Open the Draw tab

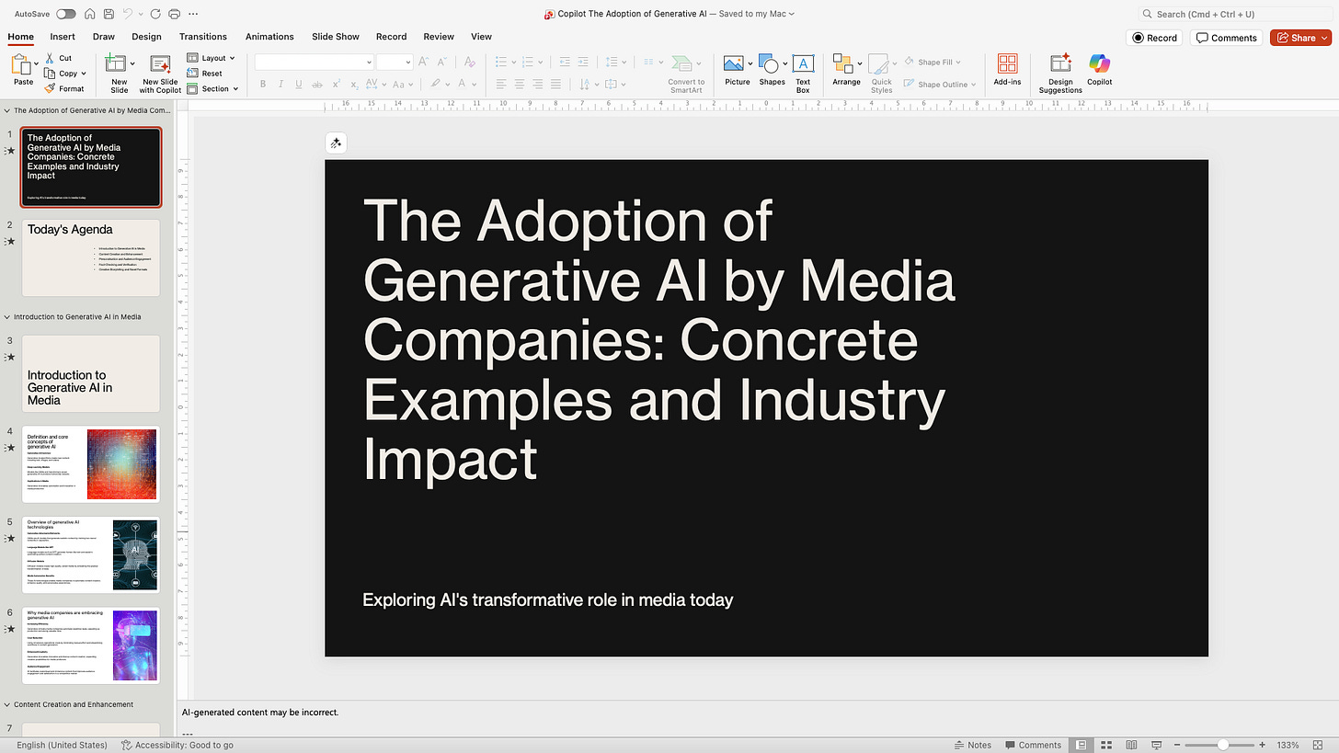click(104, 37)
